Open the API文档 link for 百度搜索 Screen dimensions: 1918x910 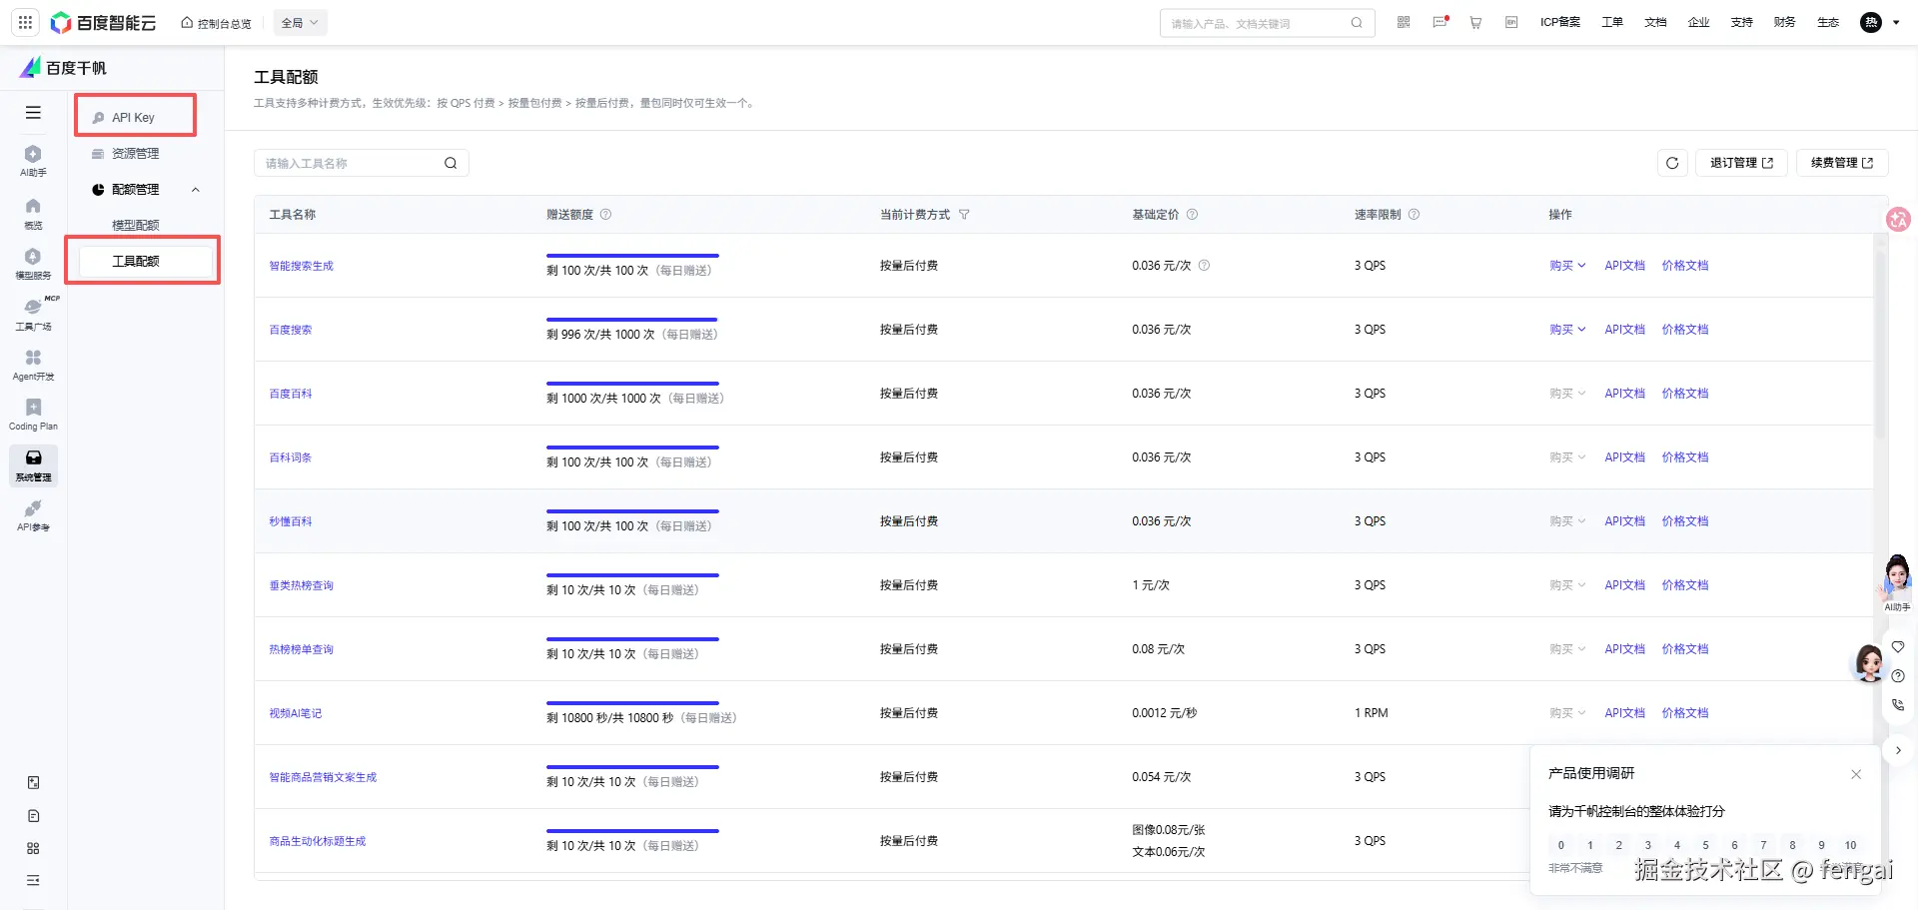tap(1624, 329)
